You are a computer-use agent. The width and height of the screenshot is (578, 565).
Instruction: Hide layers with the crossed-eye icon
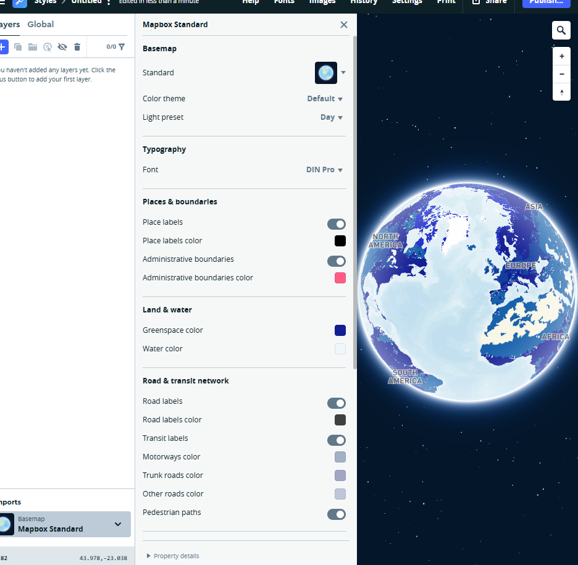(62, 47)
